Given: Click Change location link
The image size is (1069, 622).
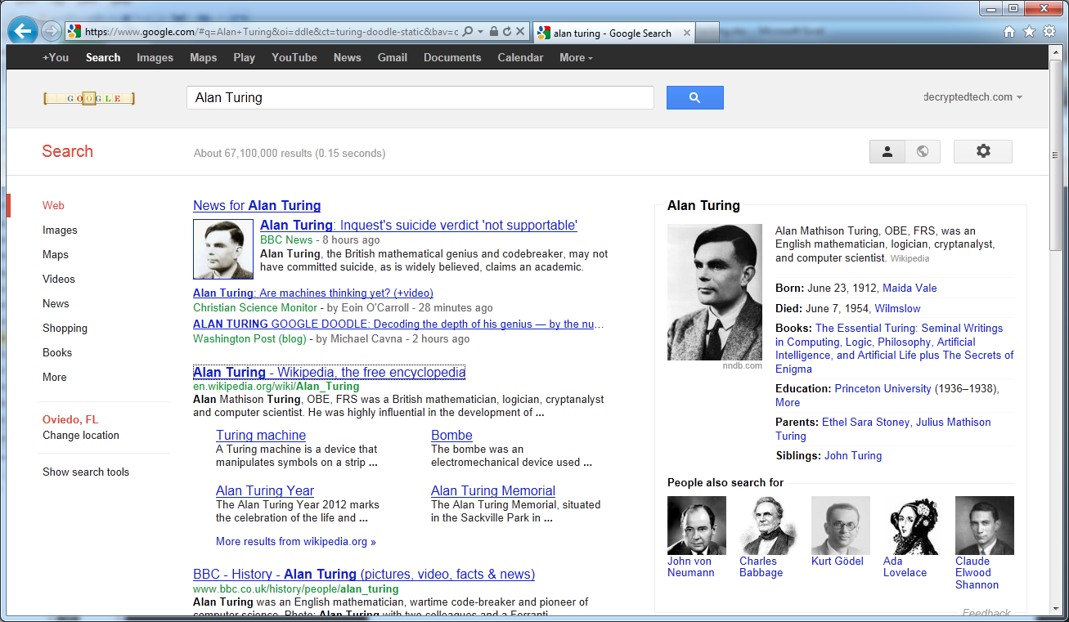Looking at the screenshot, I should [x=81, y=435].
